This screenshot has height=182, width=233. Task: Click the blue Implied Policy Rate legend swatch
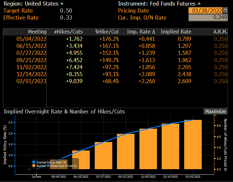[x=34, y=162]
